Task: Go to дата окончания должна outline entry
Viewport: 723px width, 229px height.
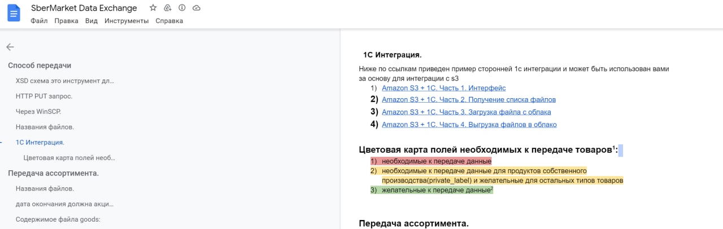Action: click(x=64, y=204)
